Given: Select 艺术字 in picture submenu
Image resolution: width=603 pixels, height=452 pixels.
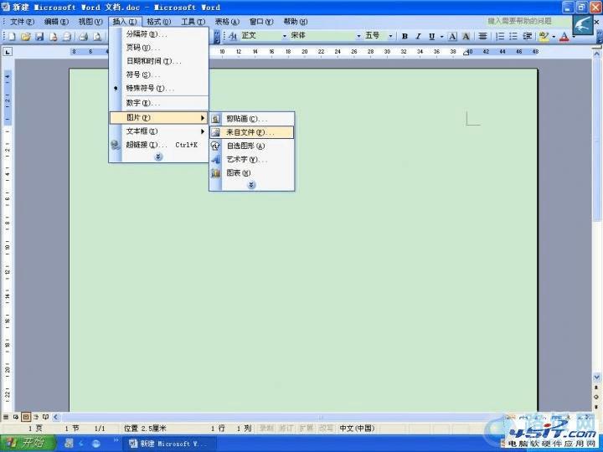Looking at the screenshot, I should (x=252, y=160).
